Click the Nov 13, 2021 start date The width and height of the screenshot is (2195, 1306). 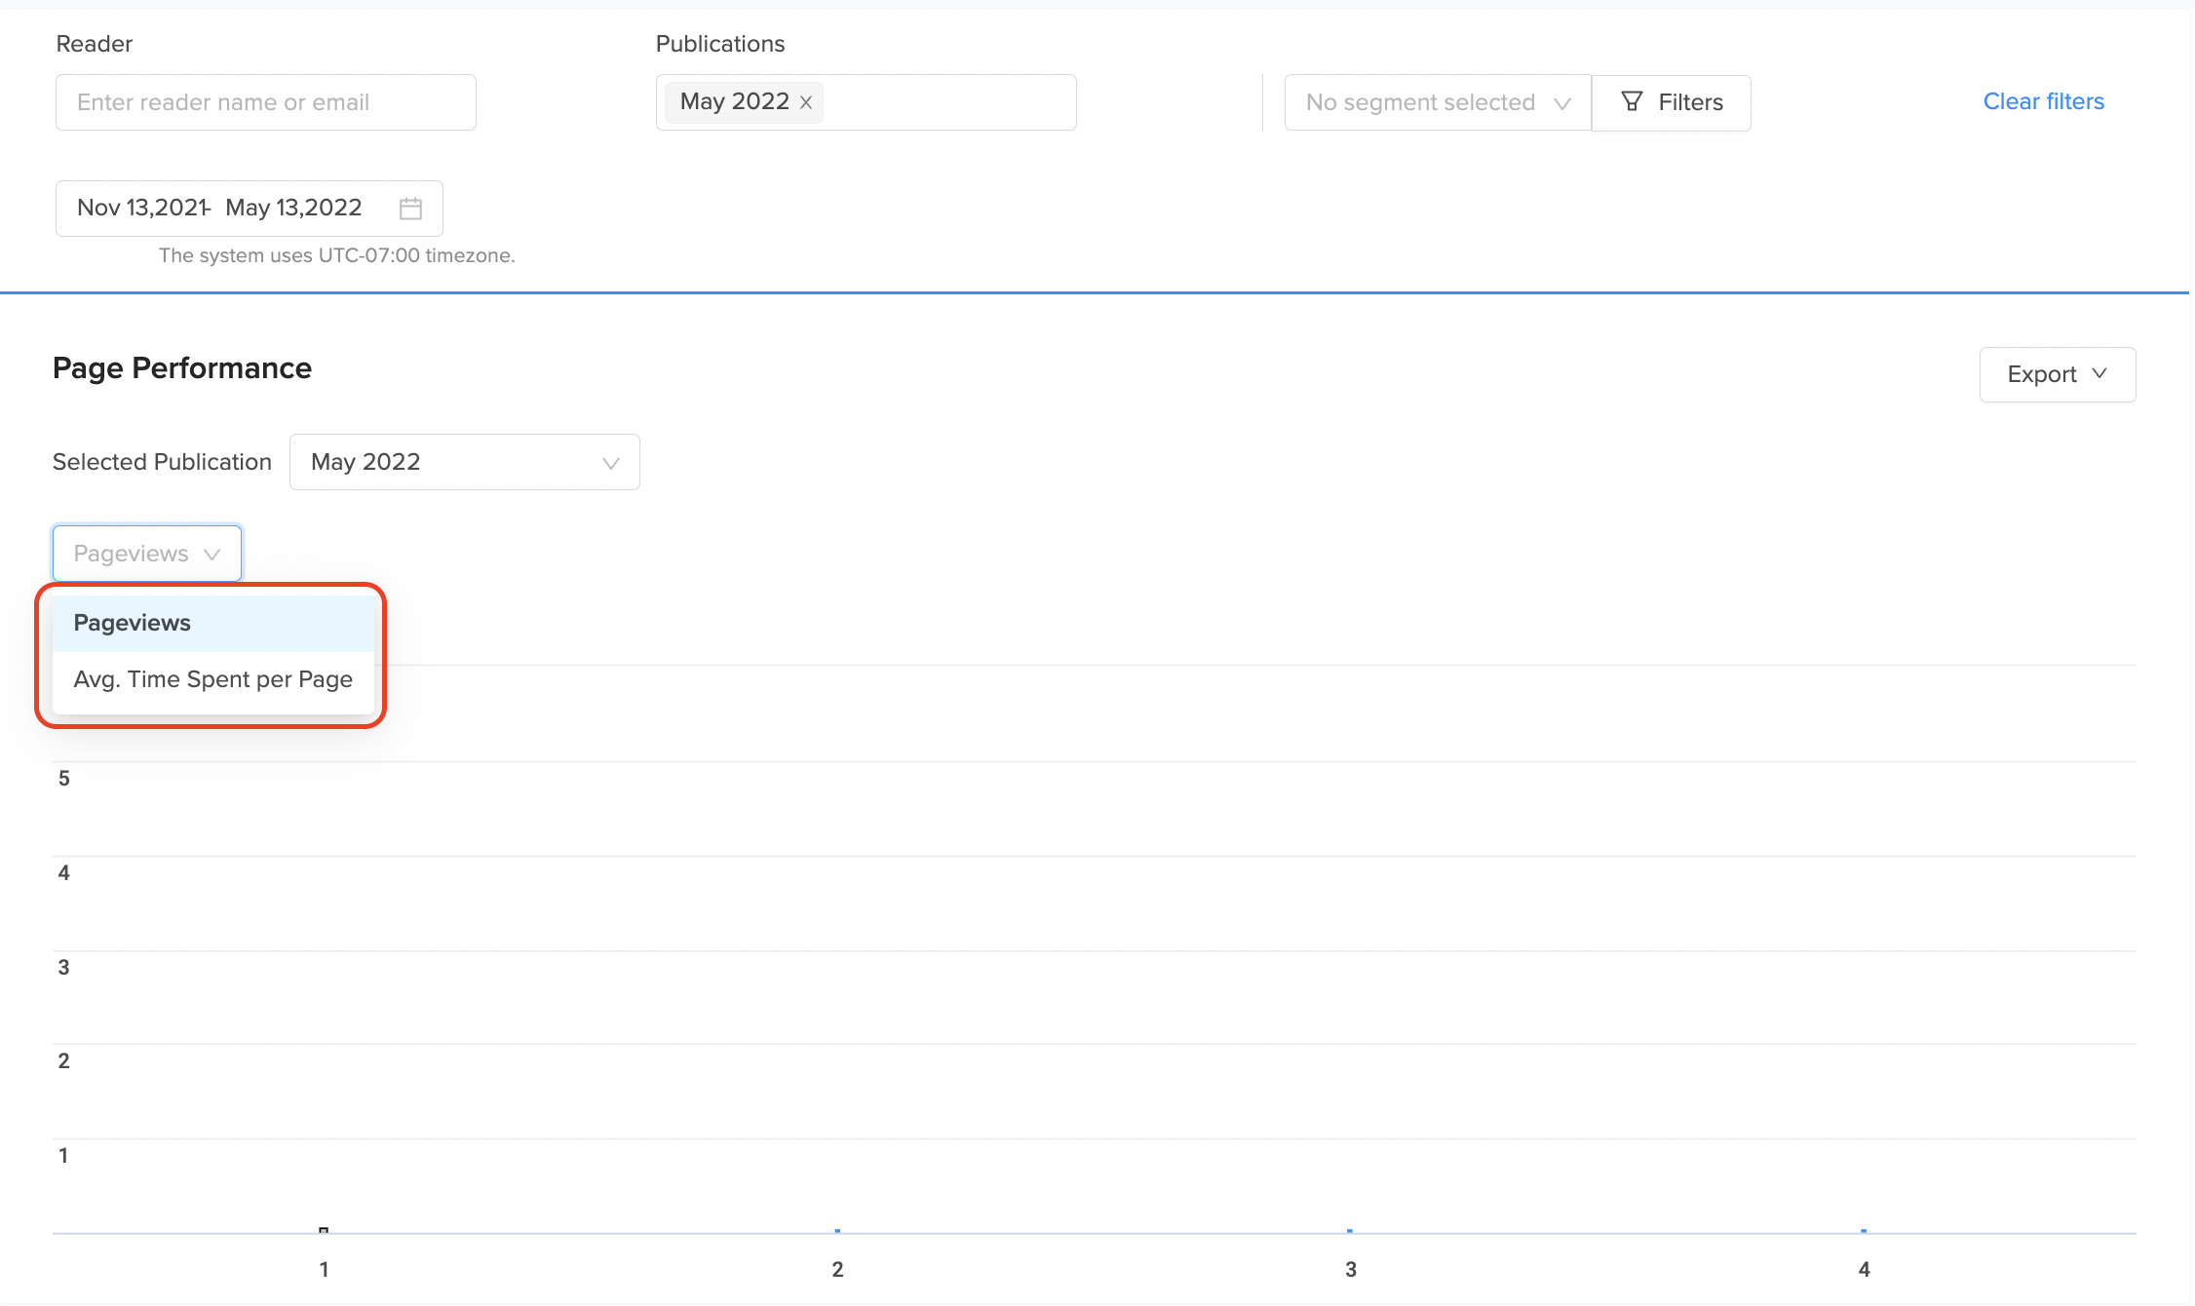pyautogui.click(x=141, y=209)
